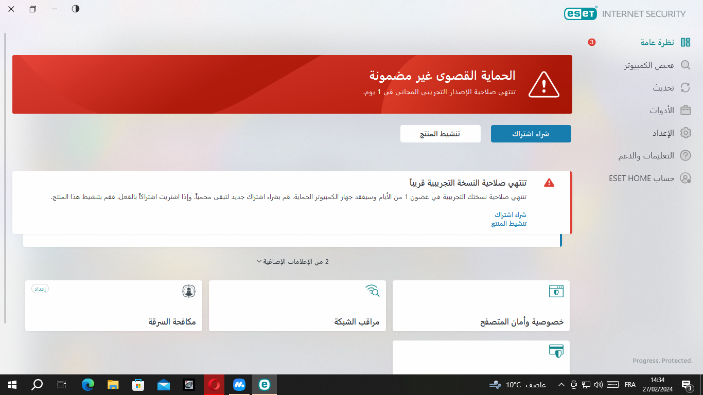Open the clock showing 14:34
Viewport: 703px width, 395px height.
pyautogui.click(x=657, y=385)
